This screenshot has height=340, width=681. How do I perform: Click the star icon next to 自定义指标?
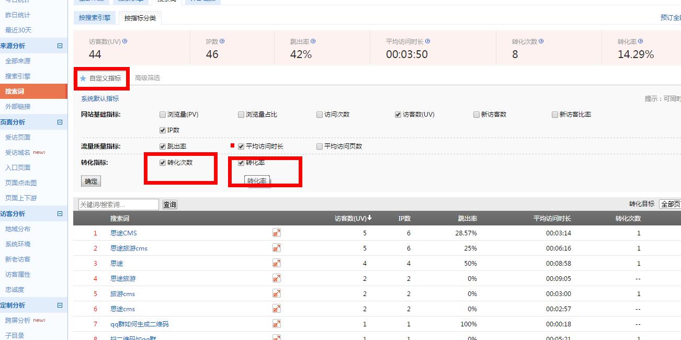click(x=83, y=77)
